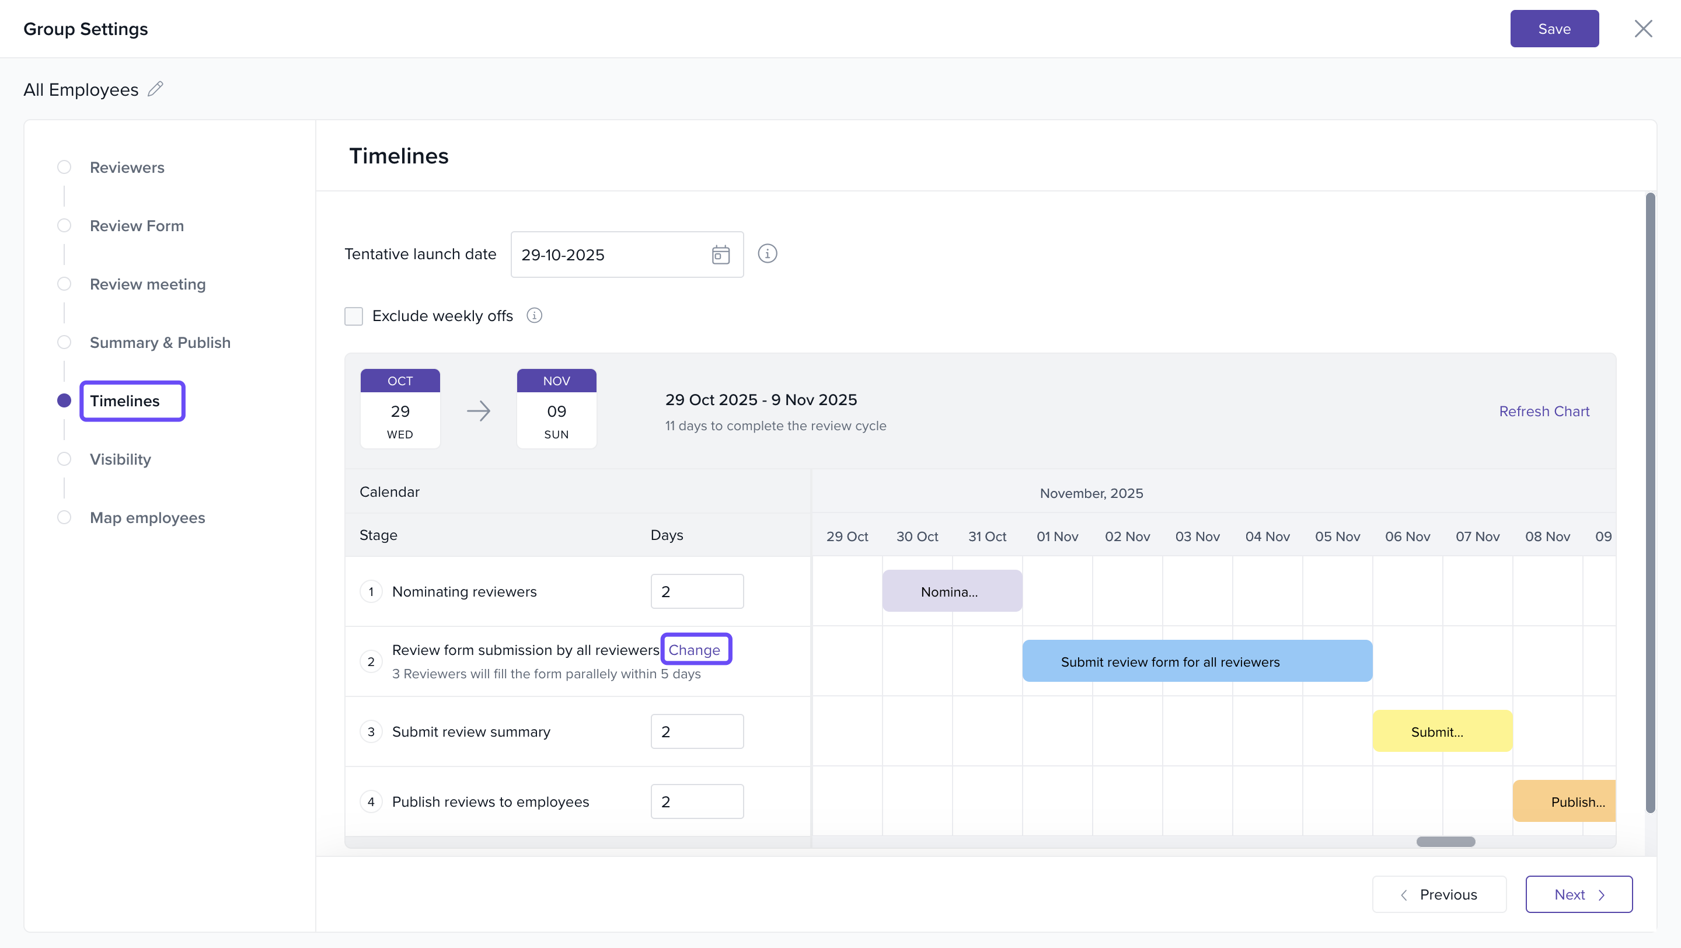
Task: Select the Reviewers step radio circle
Action: 64,168
